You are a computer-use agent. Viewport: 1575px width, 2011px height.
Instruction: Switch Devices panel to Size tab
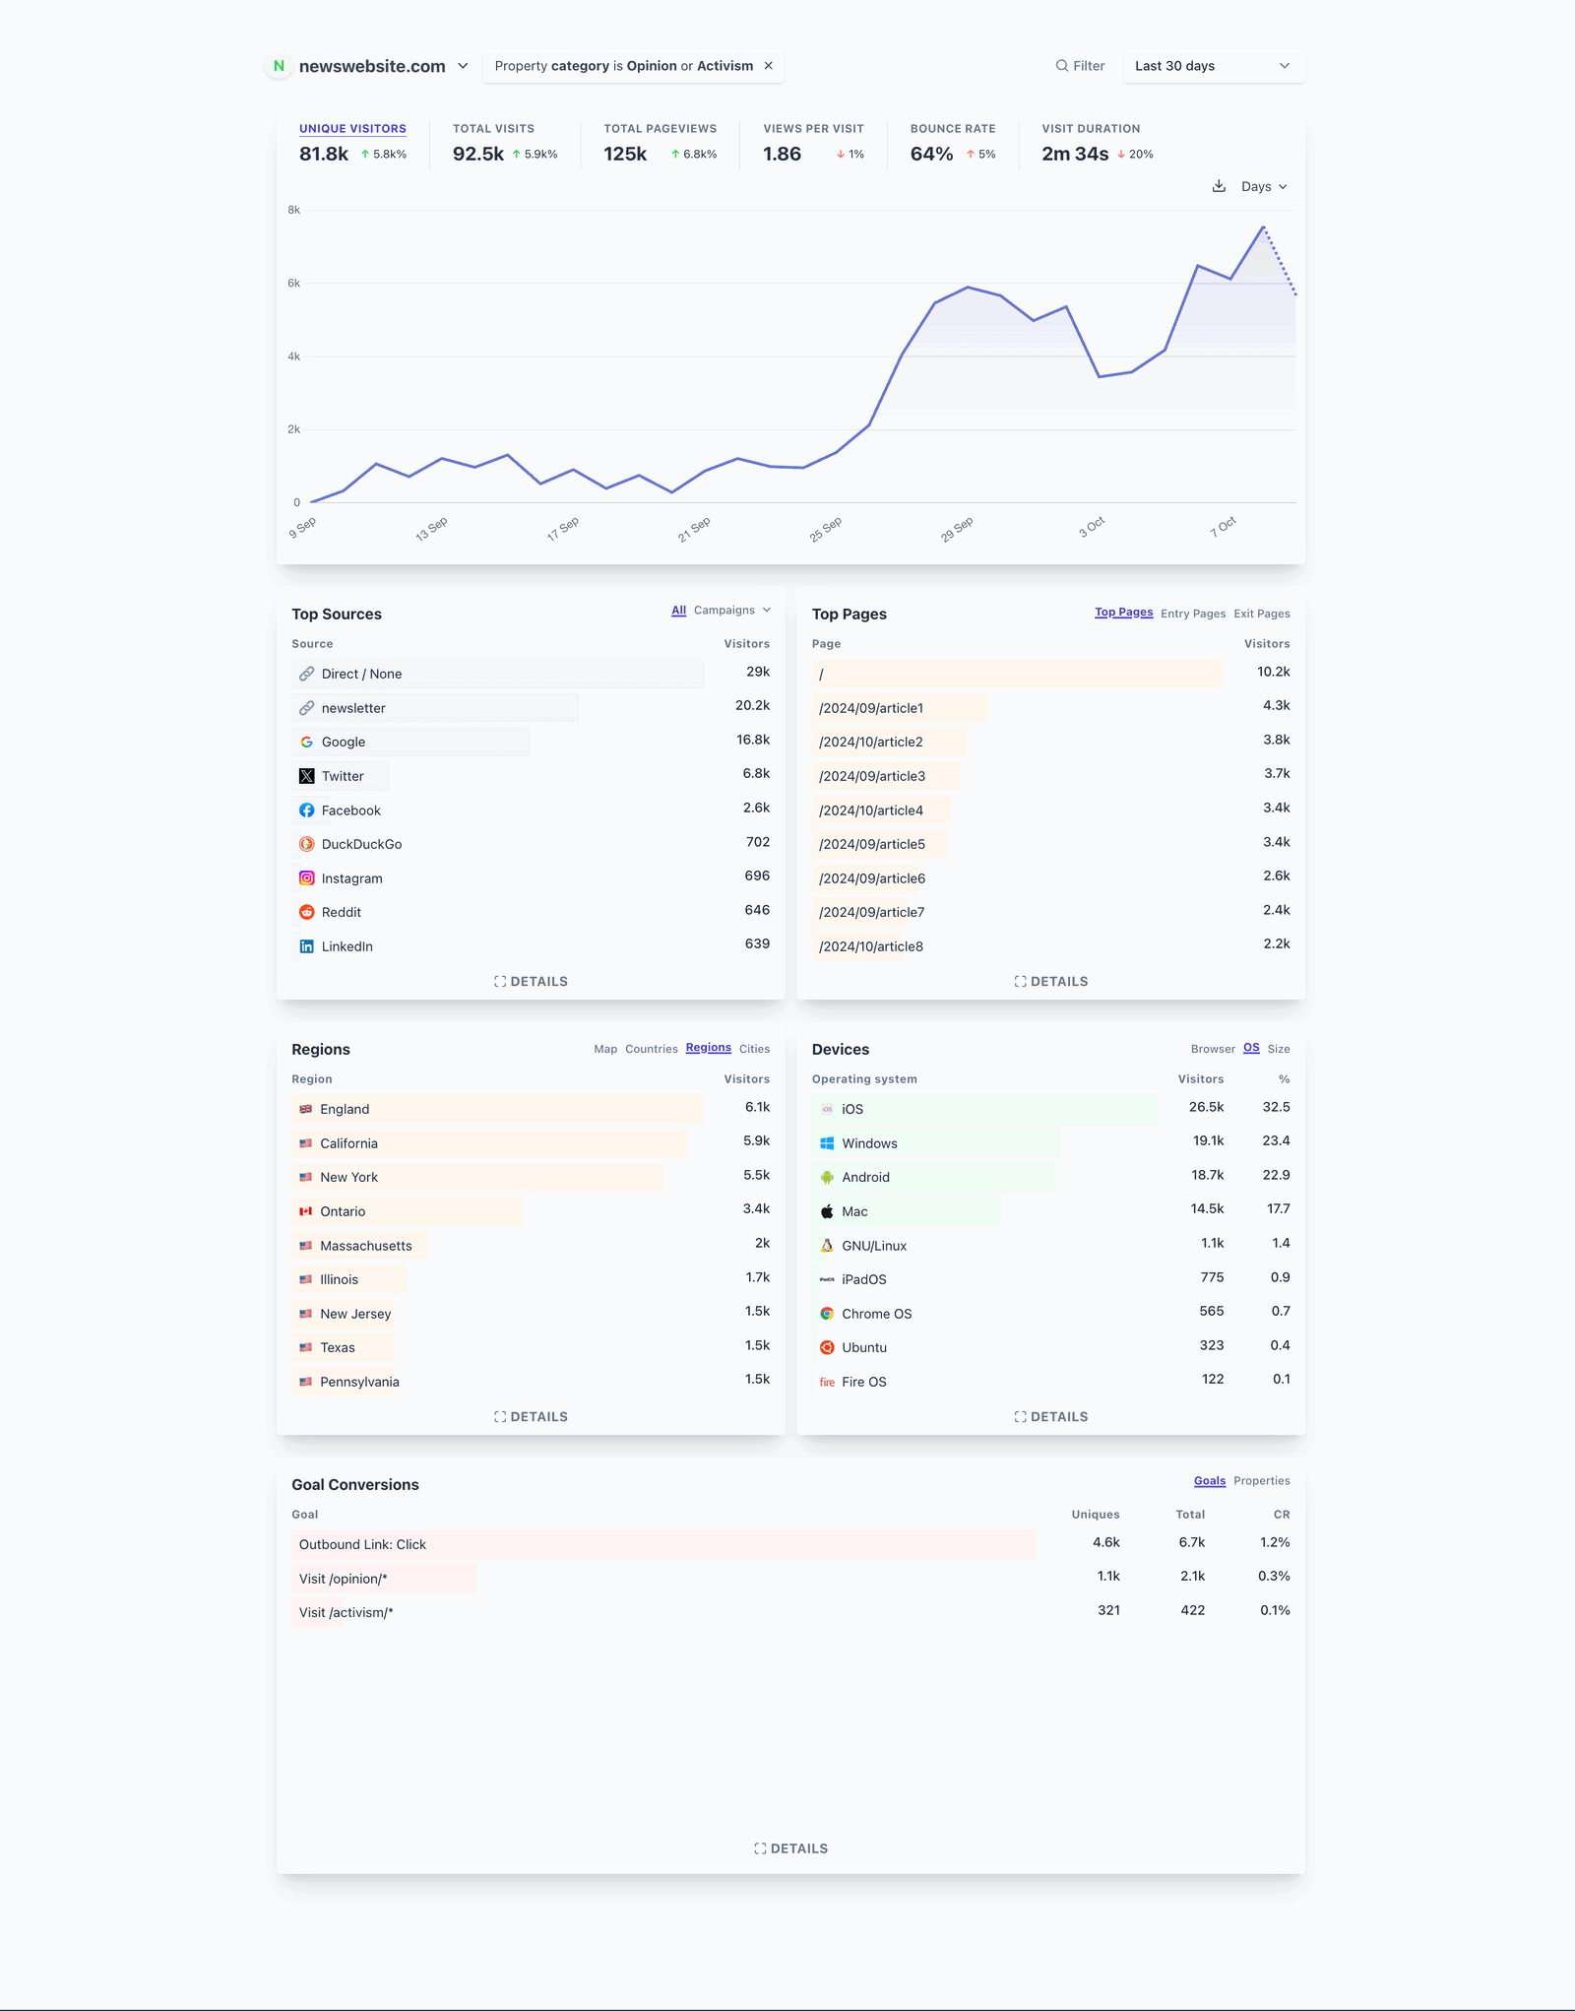coord(1279,1049)
